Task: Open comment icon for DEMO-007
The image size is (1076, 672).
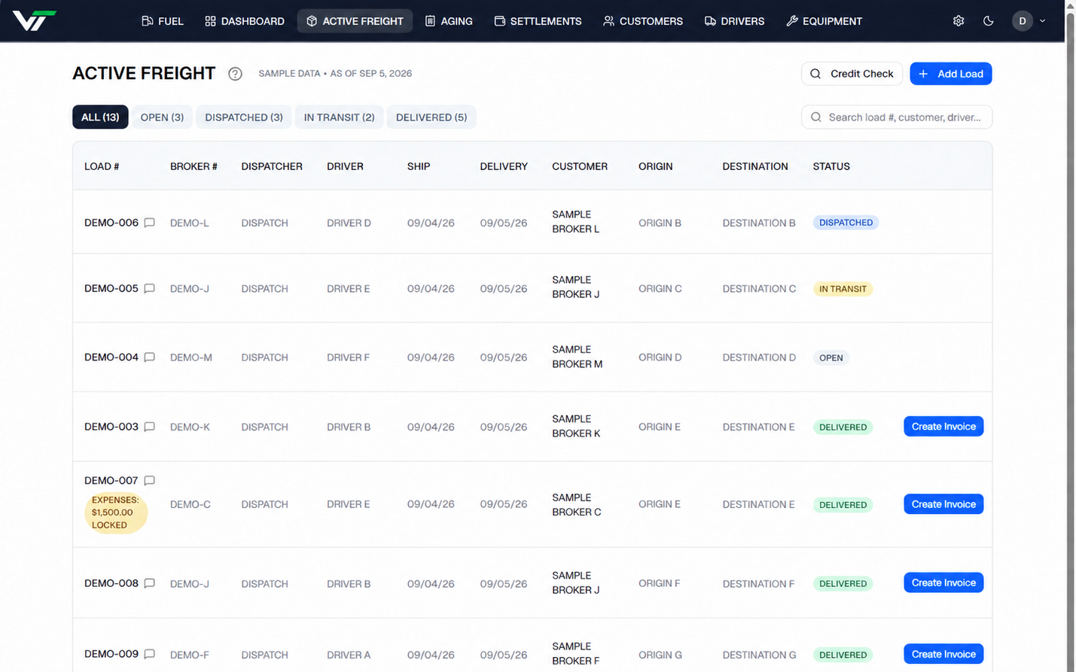Action: point(149,480)
